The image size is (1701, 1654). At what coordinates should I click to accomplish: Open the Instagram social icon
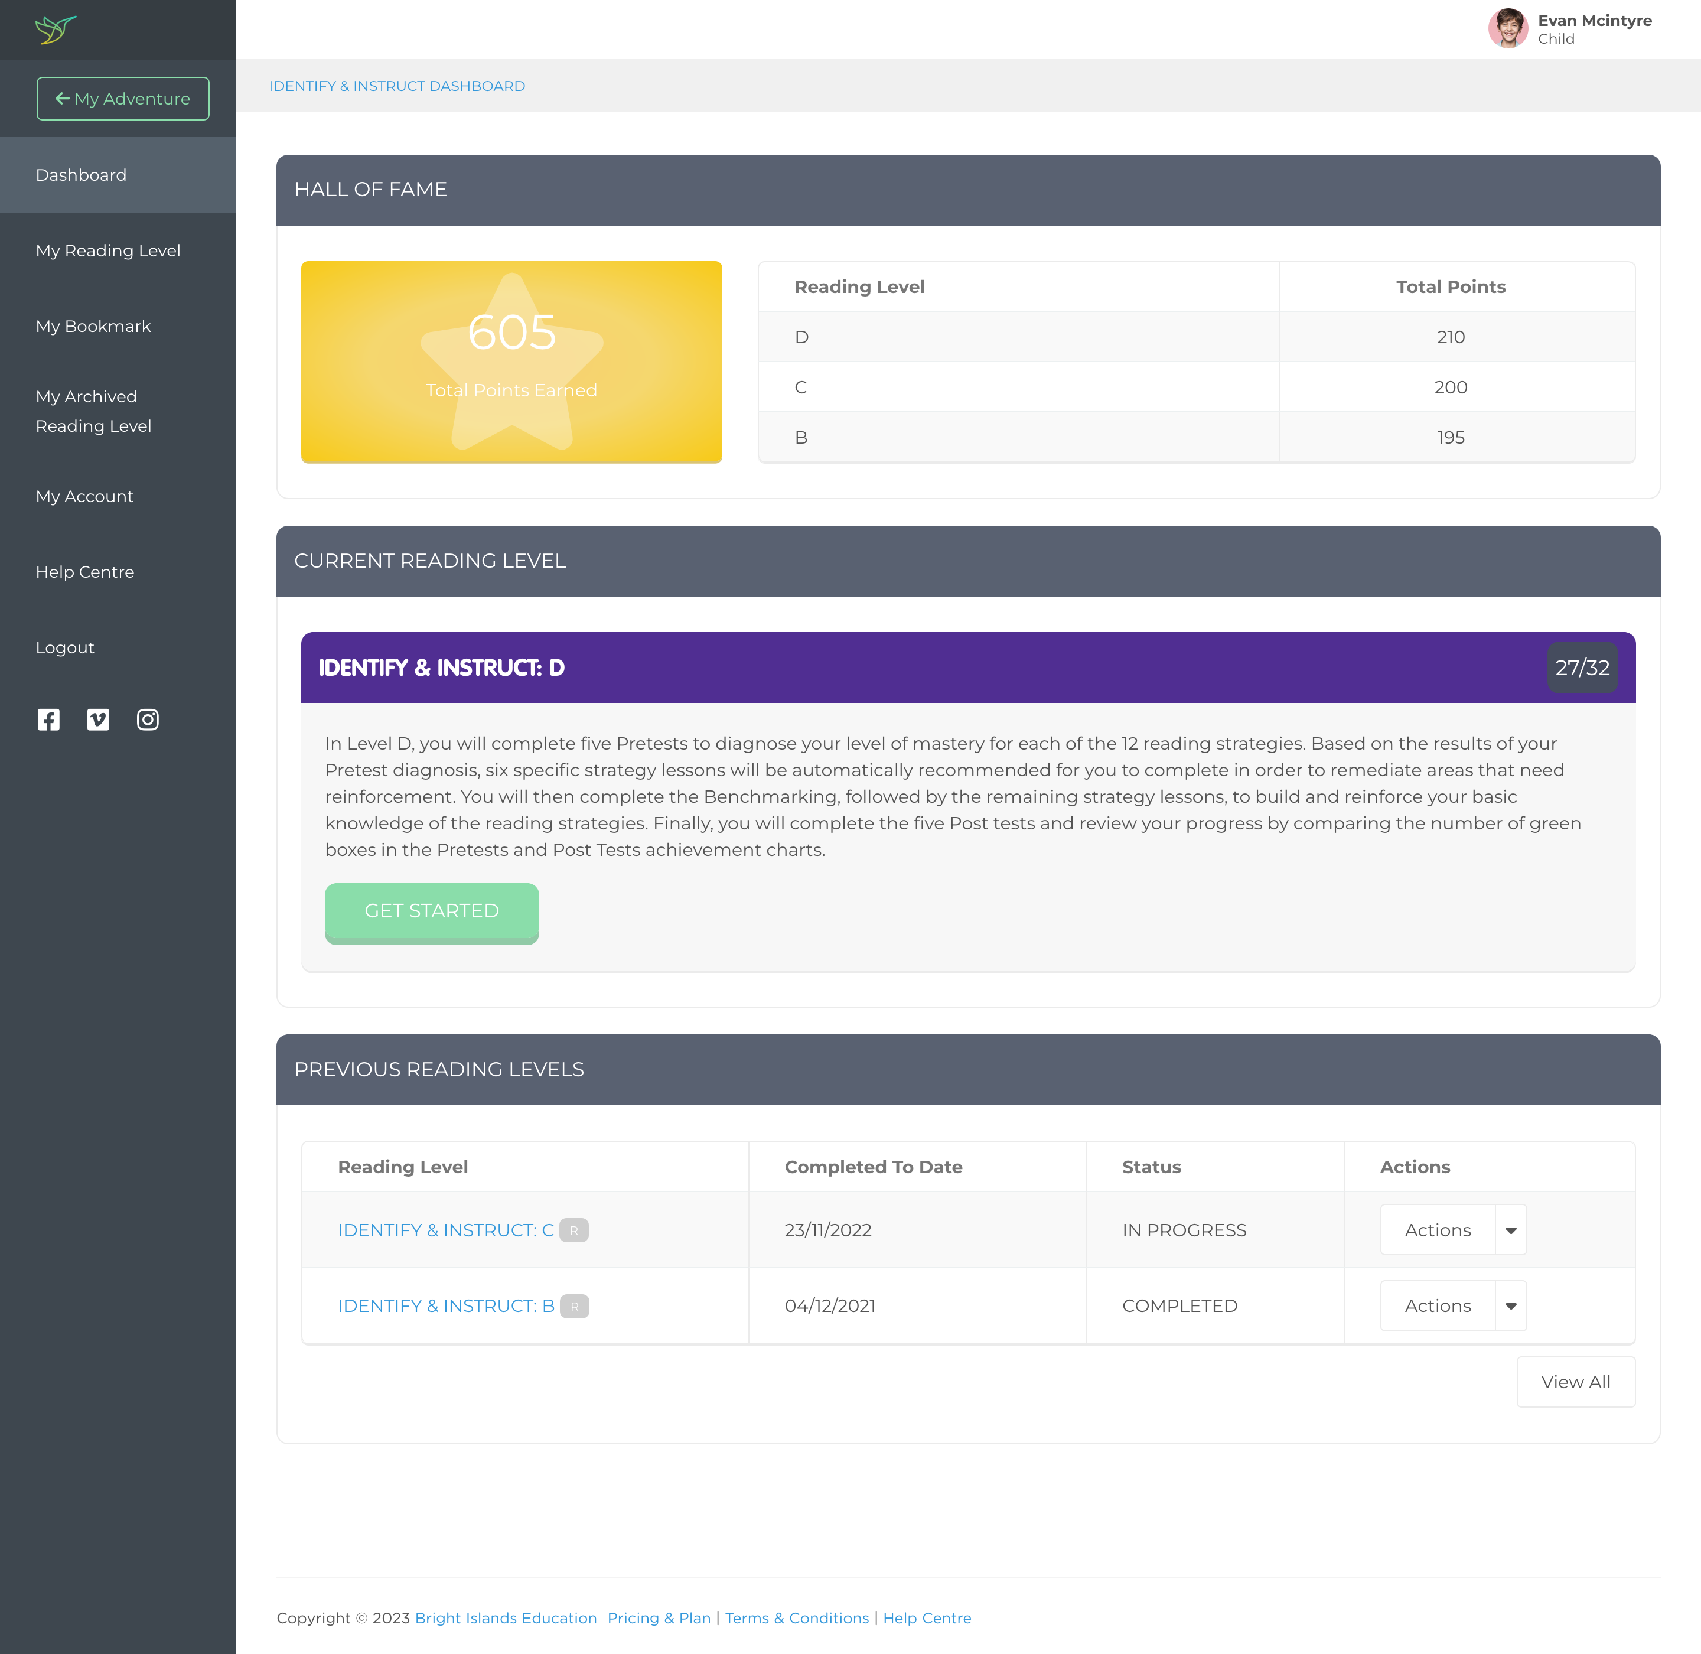point(148,719)
